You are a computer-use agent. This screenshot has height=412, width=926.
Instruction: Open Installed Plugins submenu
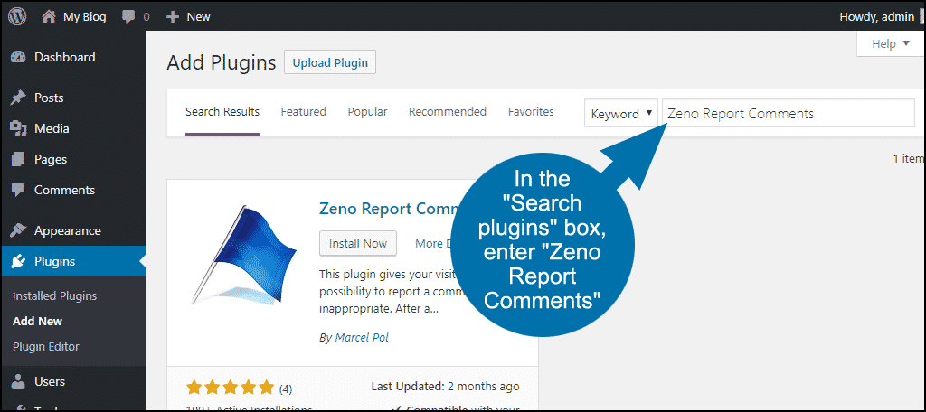tap(54, 295)
